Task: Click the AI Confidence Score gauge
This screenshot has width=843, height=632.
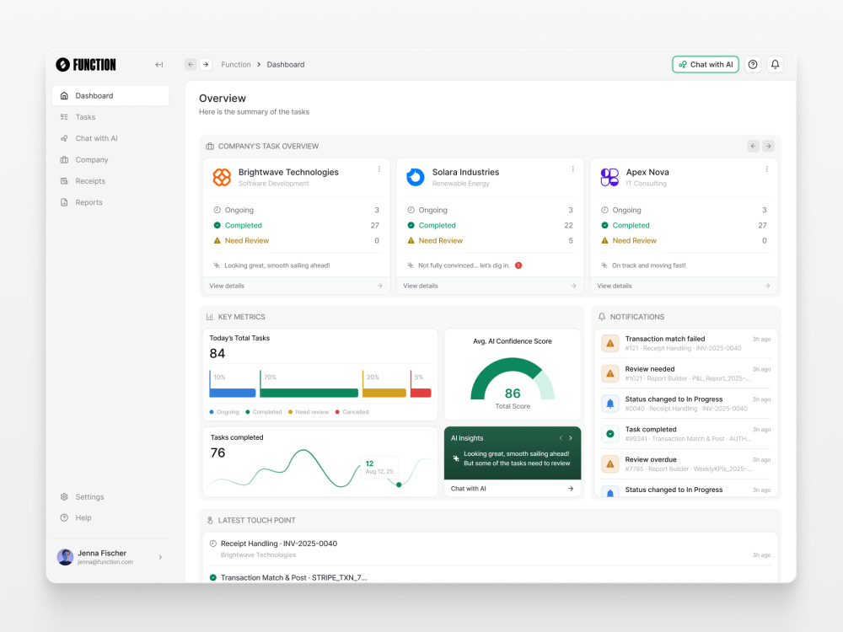Action: click(x=513, y=379)
